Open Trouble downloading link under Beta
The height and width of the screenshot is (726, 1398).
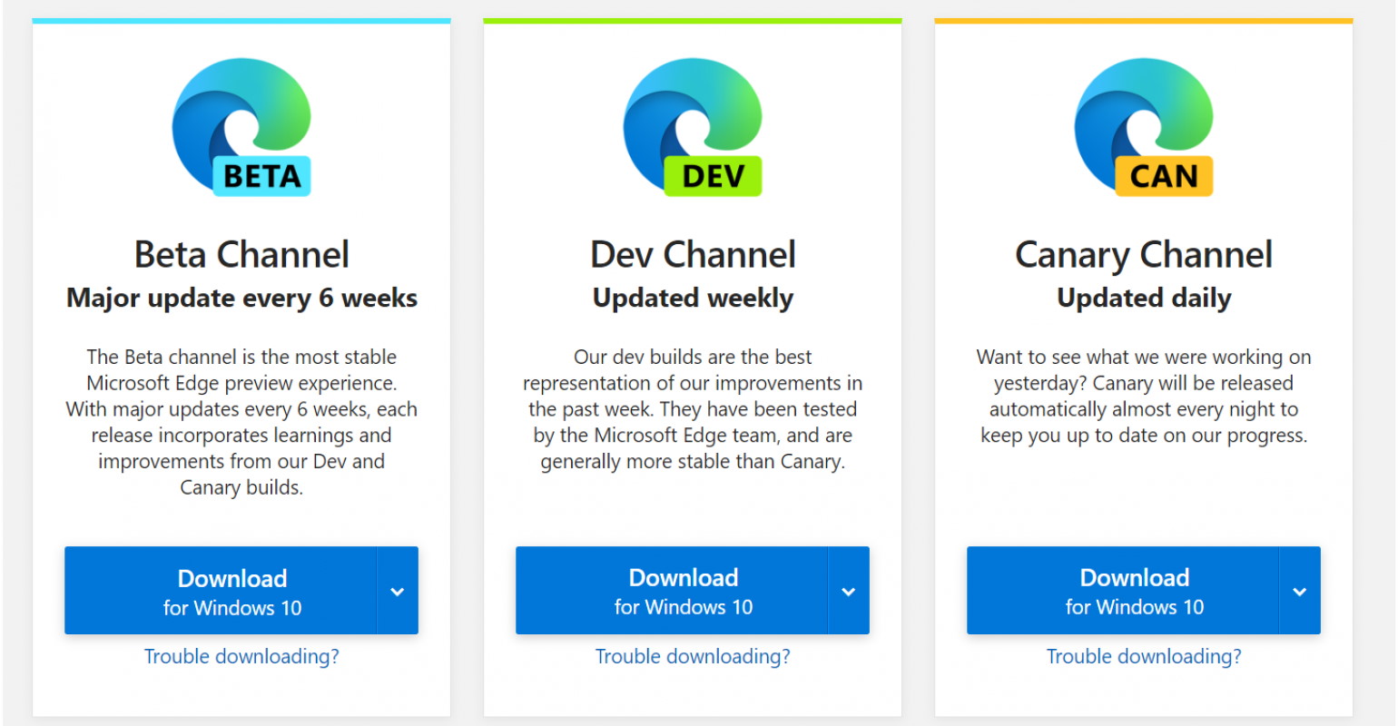coord(241,656)
